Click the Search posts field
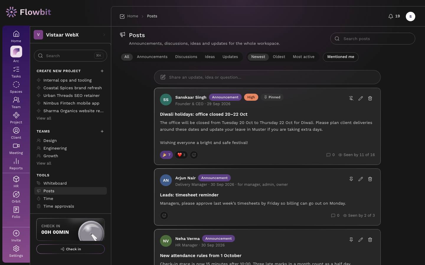 click(373, 39)
